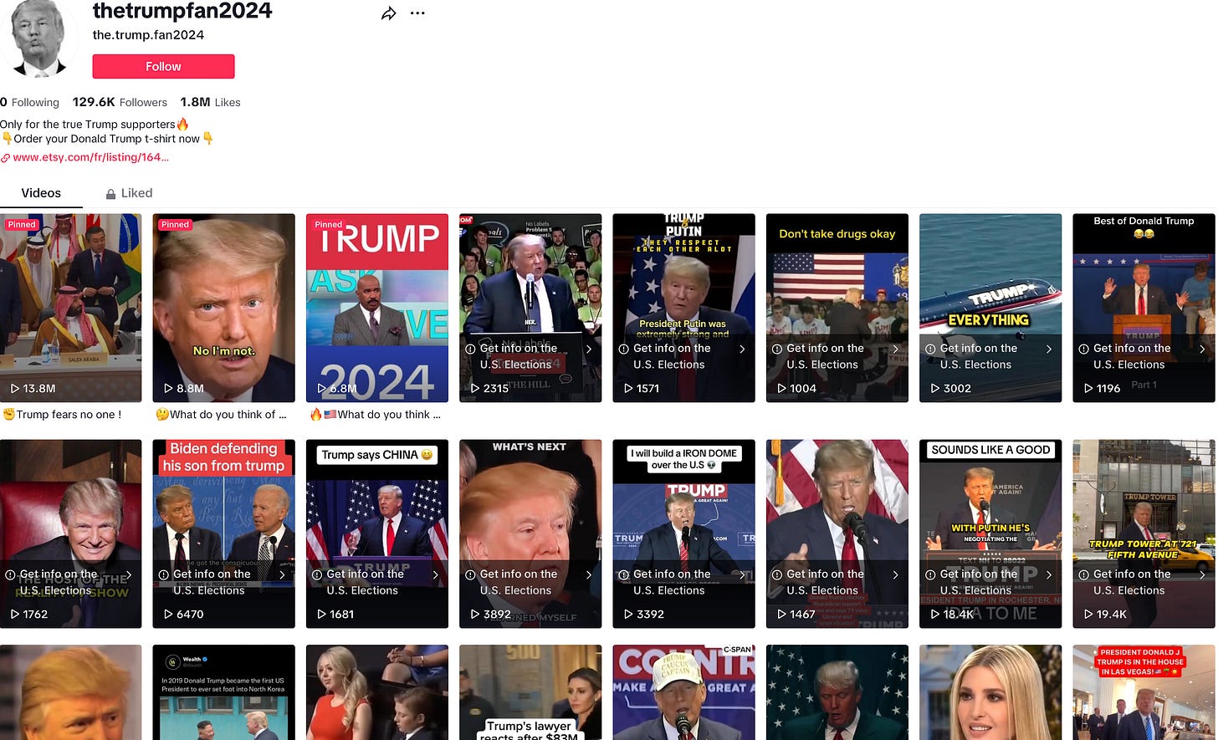Viewport: 1218px width, 740px height.
Task: Click play icon next to 3892 views
Action: tap(475, 615)
